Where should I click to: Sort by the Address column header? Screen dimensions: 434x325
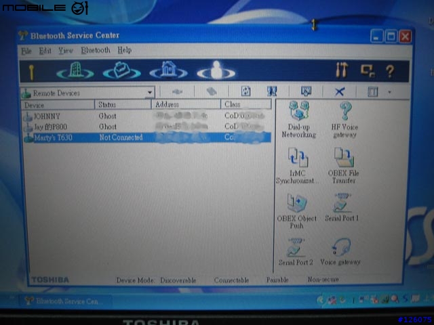pos(186,104)
